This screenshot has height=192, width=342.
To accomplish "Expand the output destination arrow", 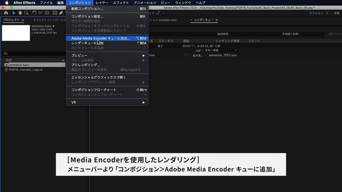I will 206,55.
